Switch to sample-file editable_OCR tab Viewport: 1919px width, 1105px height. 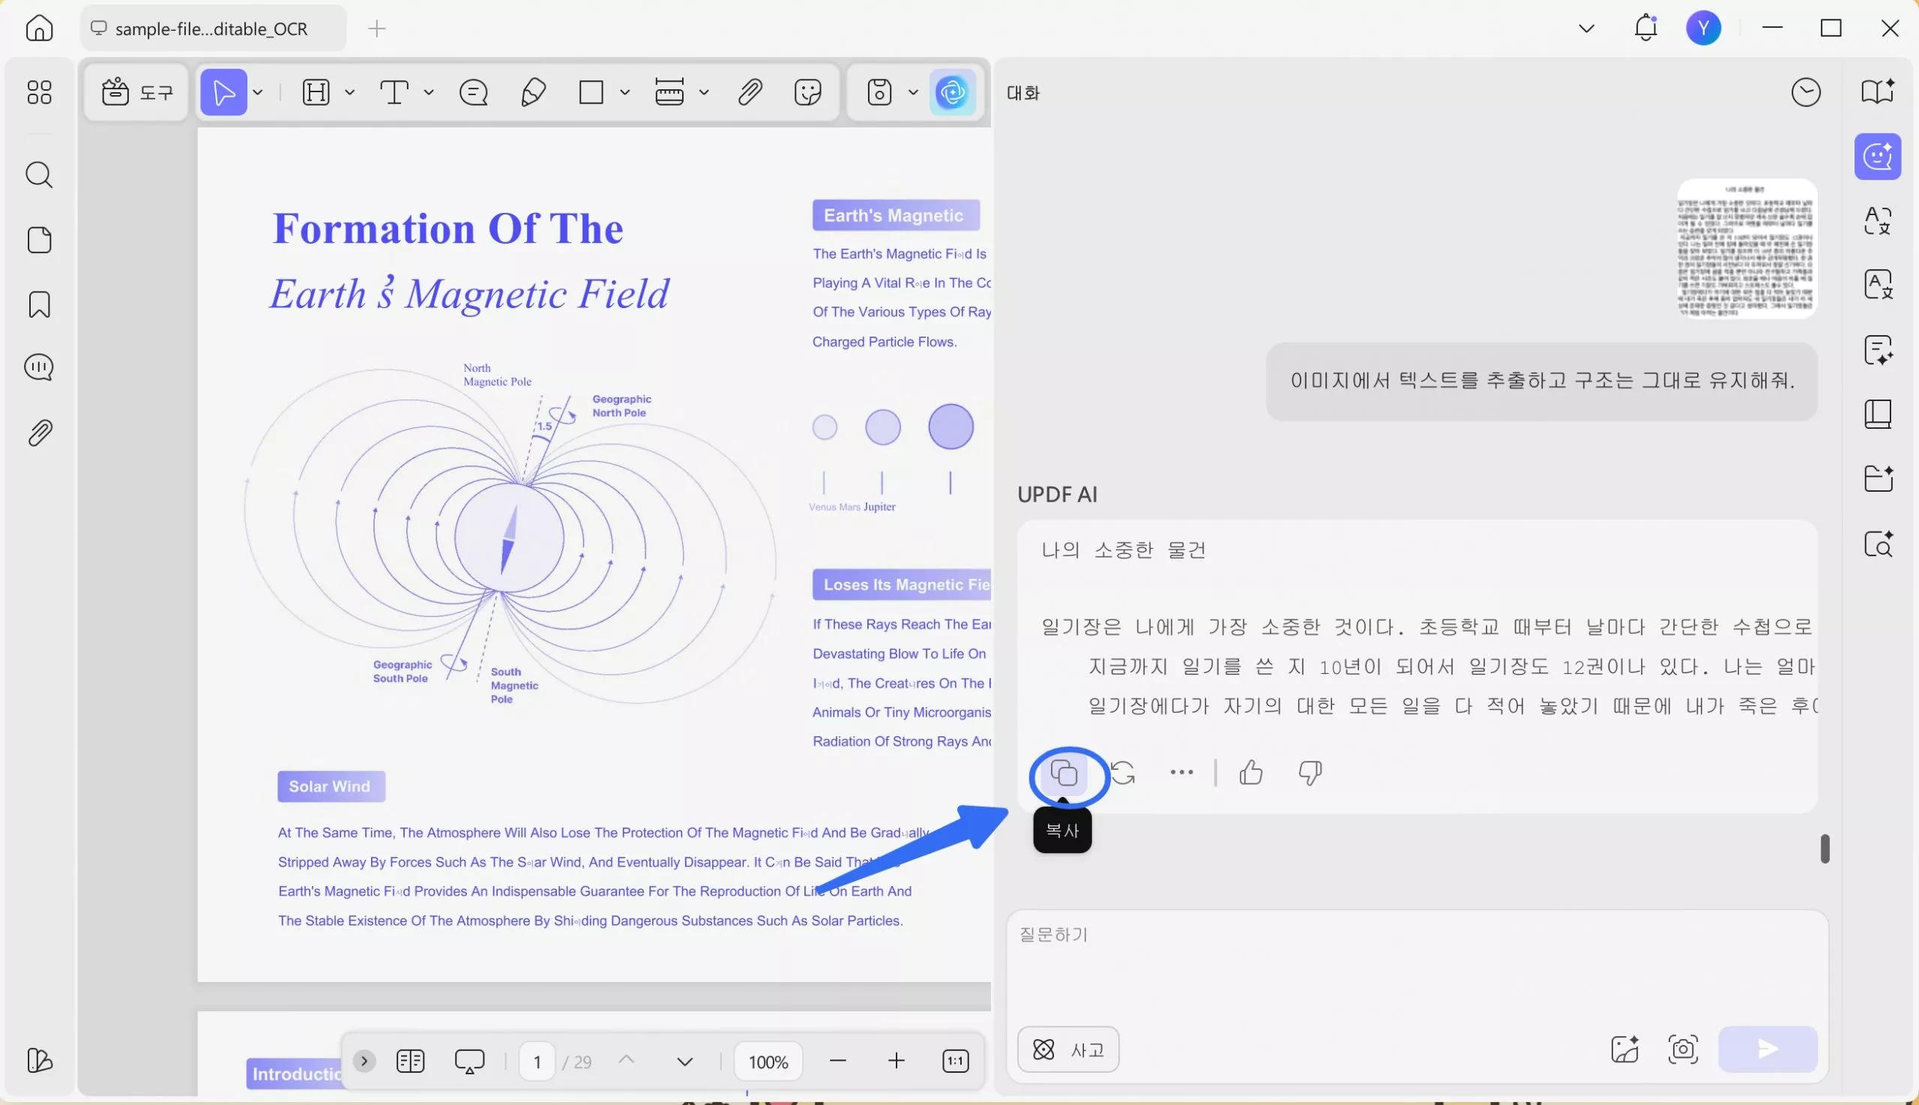tap(211, 28)
